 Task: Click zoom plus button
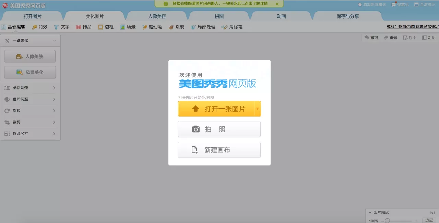[x=416, y=221]
